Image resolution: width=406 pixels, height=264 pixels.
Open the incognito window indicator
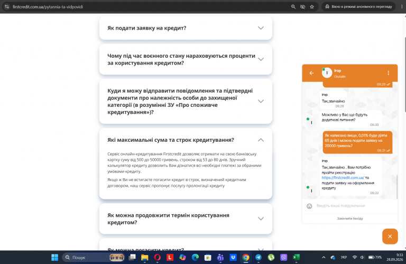[x=358, y=7]
